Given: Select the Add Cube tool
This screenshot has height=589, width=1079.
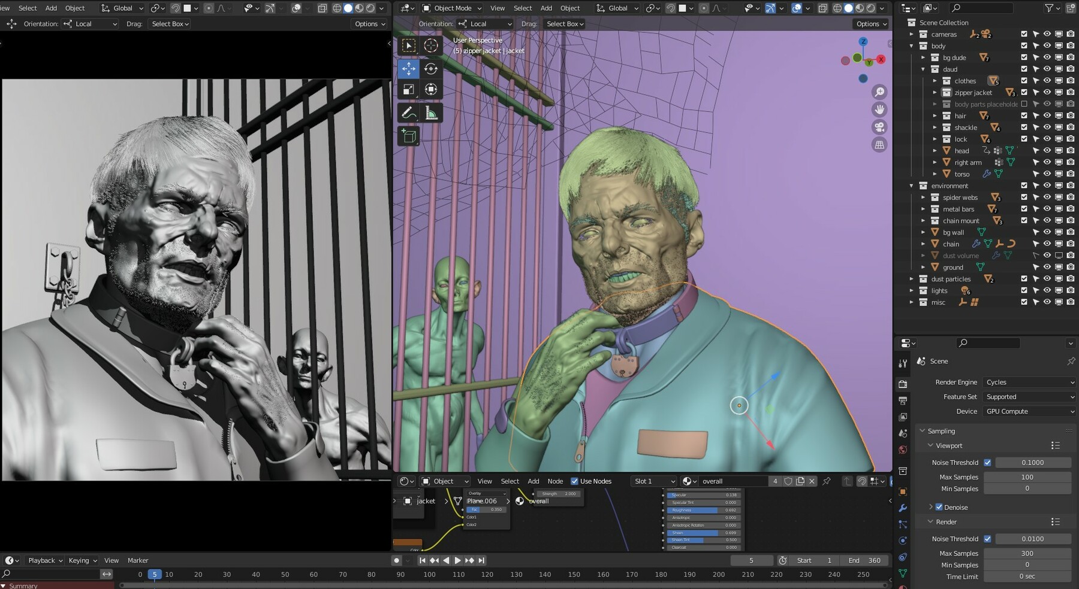Looking at the screenshot, I should 408,136.
